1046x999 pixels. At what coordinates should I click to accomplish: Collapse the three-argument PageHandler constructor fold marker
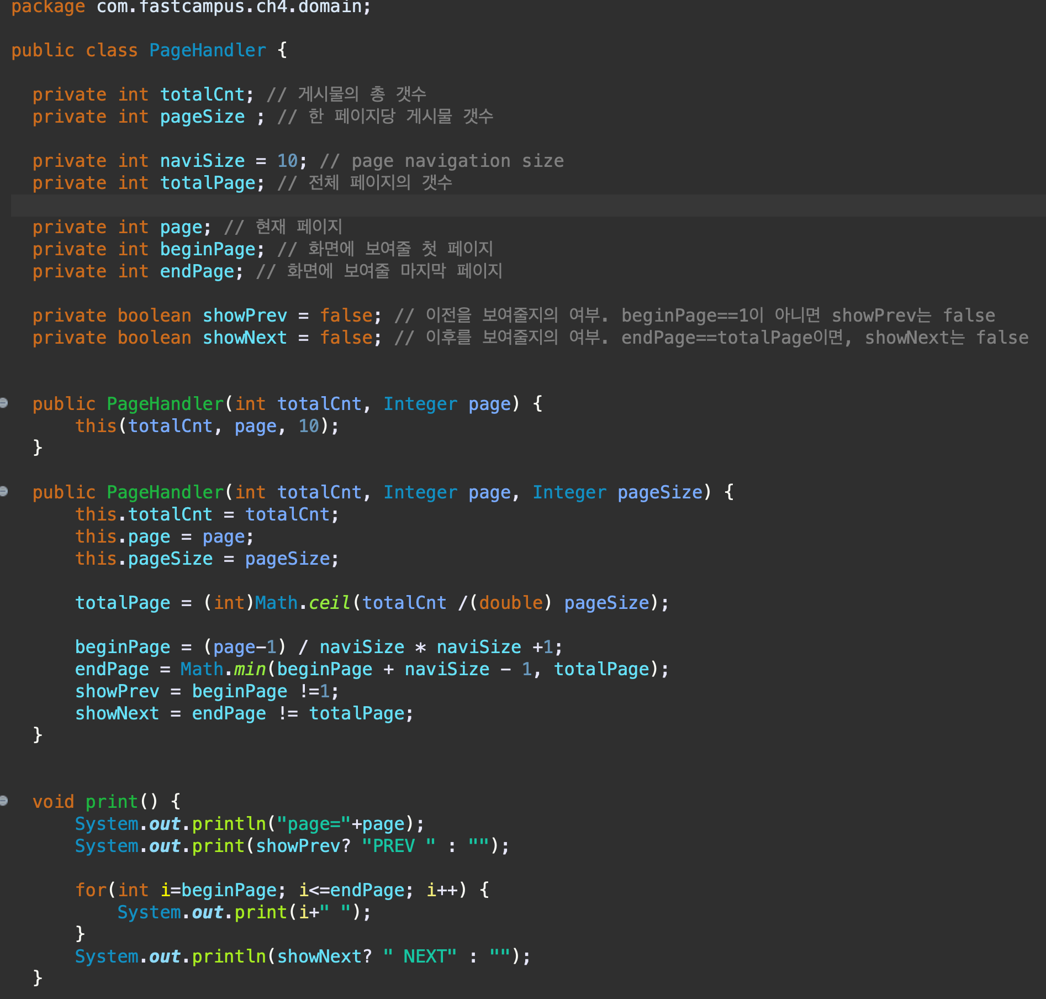pyautogui.click(x=3, y=491)
